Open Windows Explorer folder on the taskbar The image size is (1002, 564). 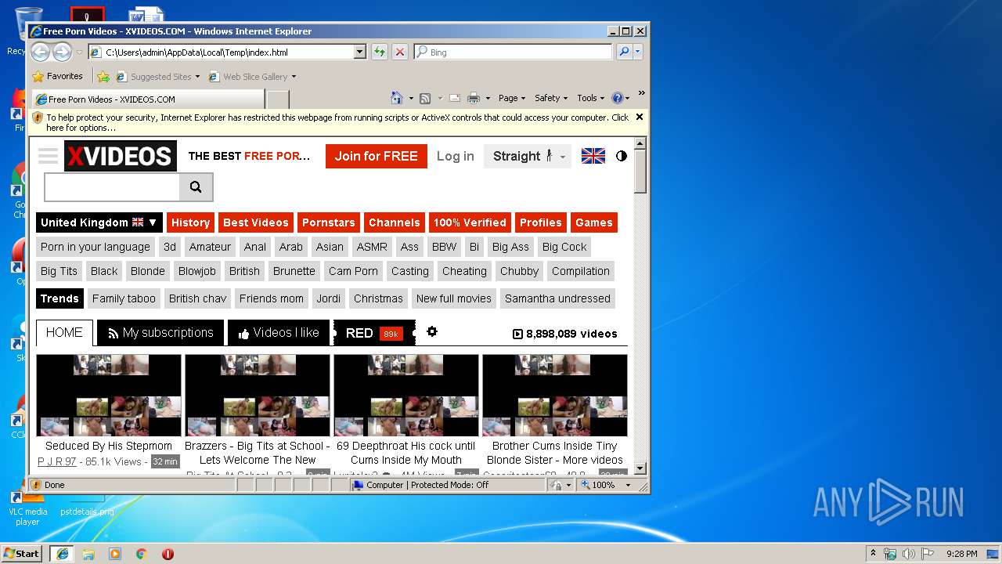point(88,554)
